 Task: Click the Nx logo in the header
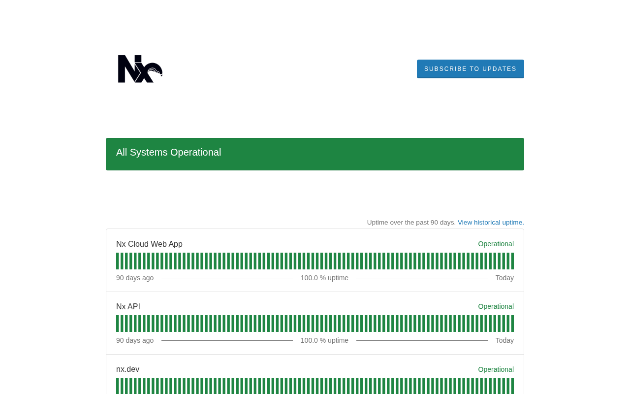140,69
